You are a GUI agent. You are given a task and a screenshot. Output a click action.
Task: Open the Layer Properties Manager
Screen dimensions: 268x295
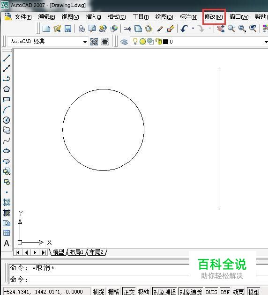(x=124, y=42)
